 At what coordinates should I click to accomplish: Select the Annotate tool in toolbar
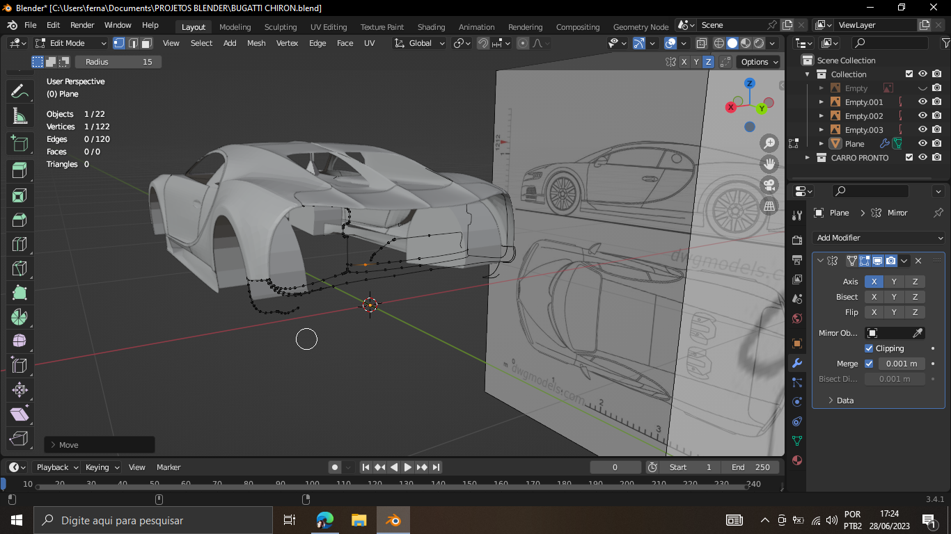[x=19, y=91]
